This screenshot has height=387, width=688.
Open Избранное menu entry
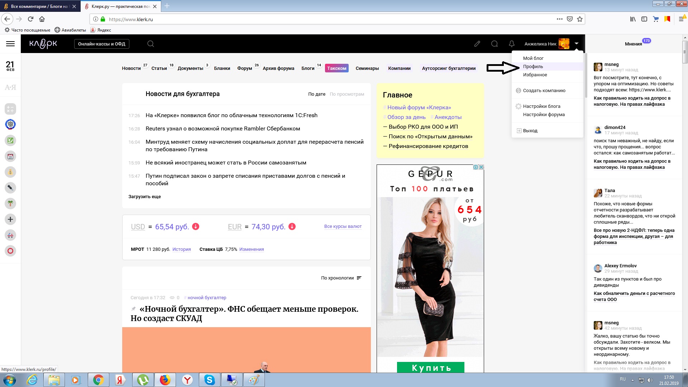click(535, 75)
